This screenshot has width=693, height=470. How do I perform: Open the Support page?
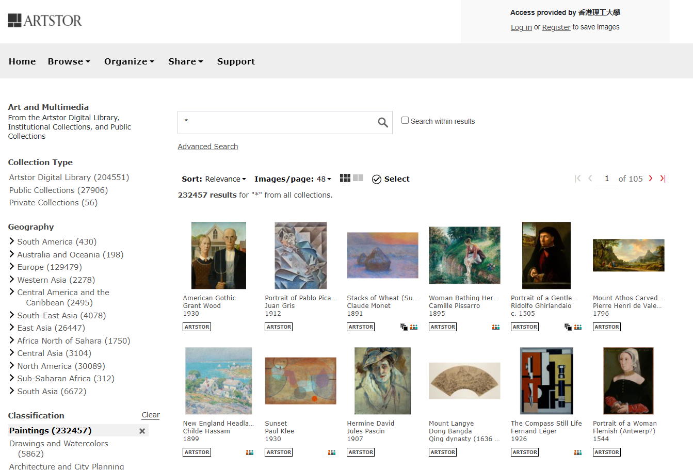(x=236, y=61)
